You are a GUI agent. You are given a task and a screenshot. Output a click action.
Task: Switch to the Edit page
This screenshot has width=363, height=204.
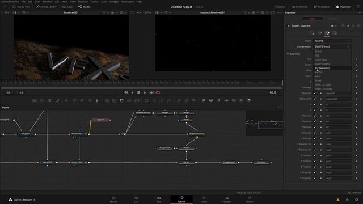tap(159, 199)
